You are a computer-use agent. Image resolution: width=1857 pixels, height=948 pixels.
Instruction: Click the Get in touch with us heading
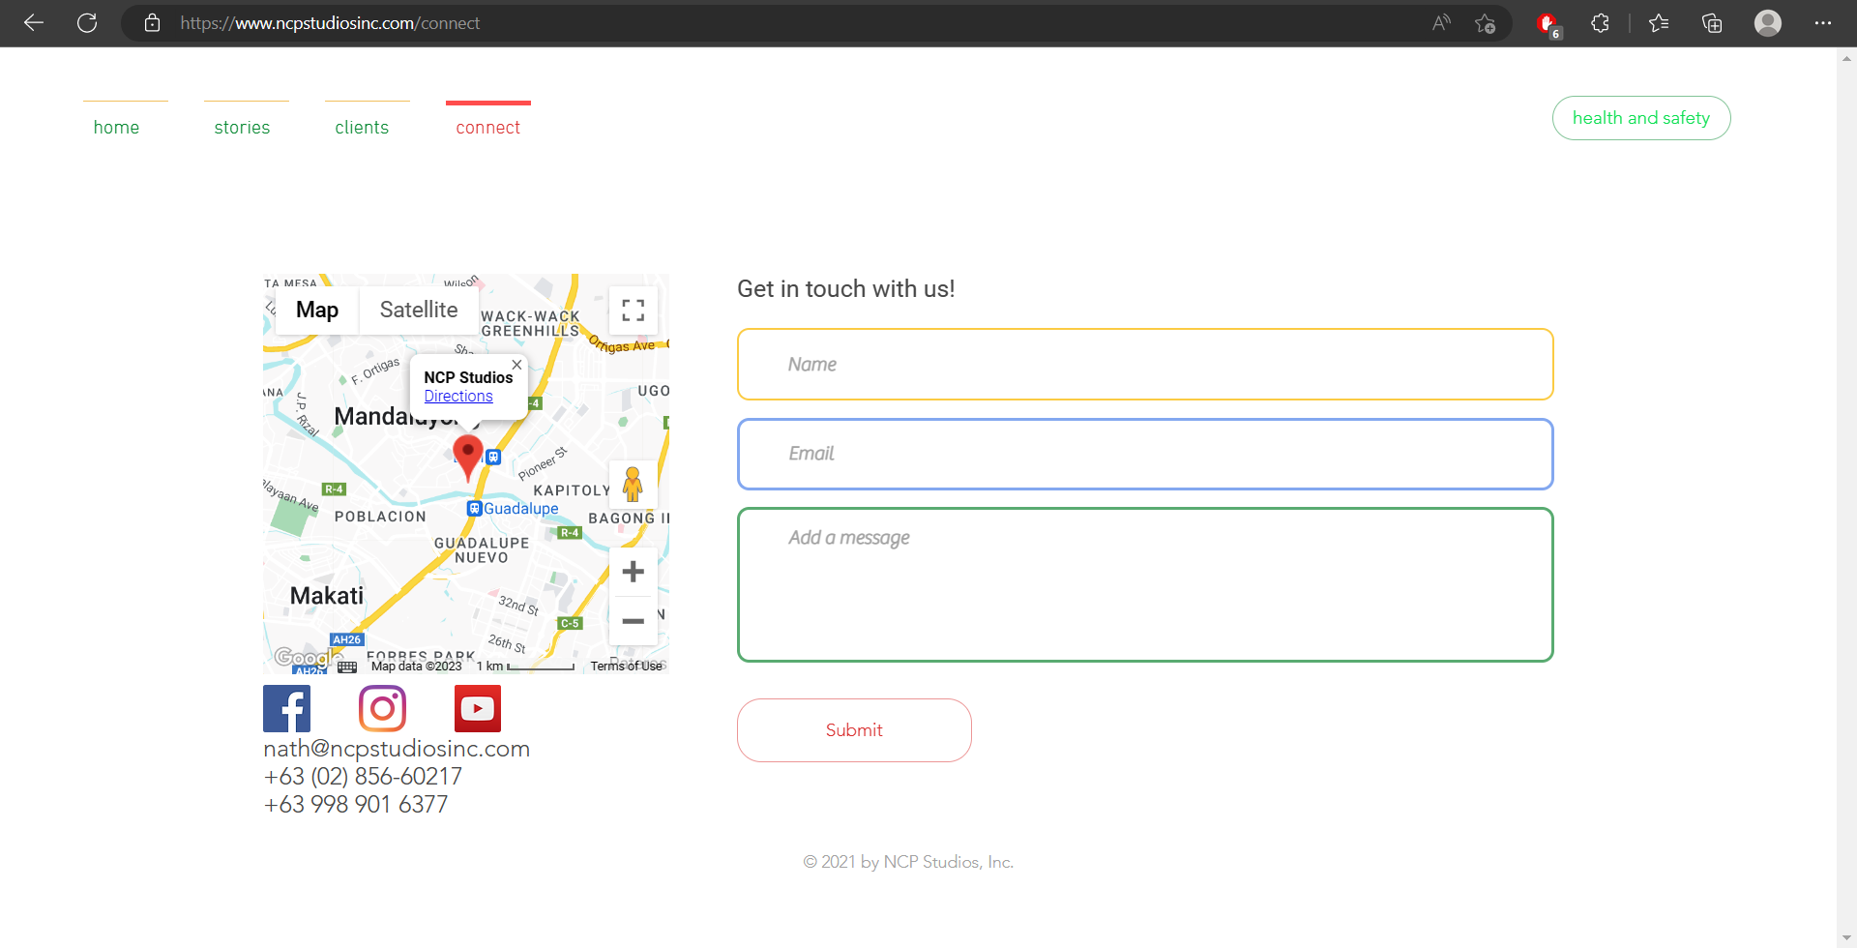(x=846, y=289)
